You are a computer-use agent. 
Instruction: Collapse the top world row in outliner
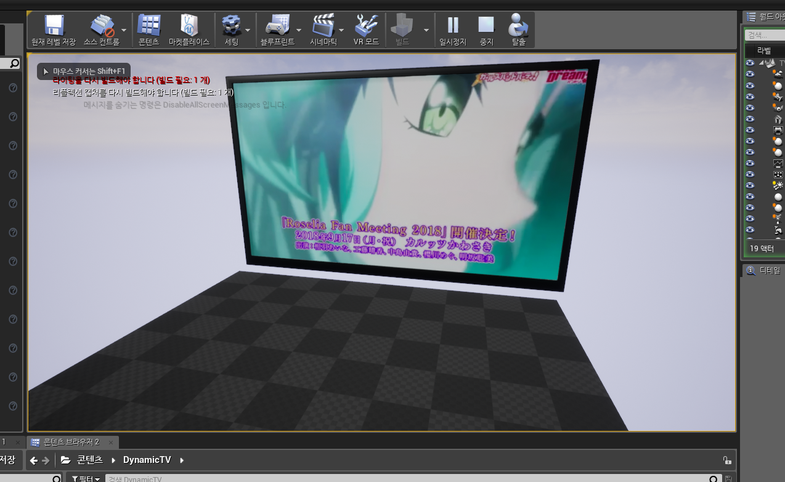(x=761, y=63)
